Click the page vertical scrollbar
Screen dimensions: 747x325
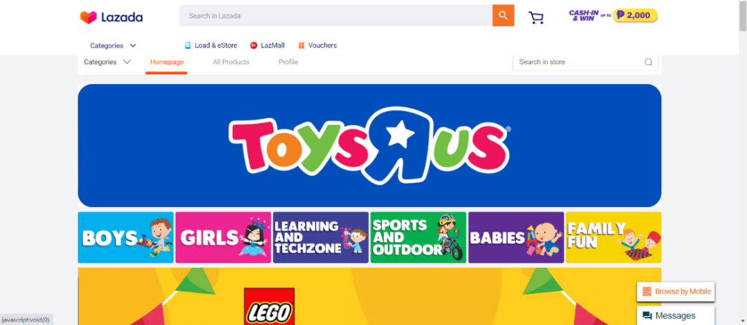click(743, 163)
